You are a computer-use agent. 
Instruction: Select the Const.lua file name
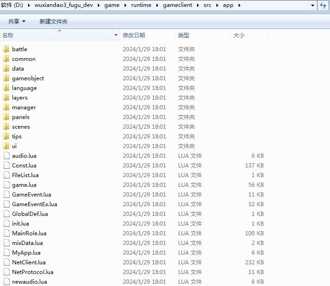24,166
